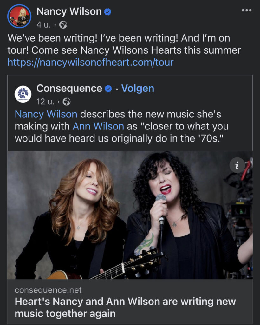Tap the info icon on article photo
Screen dimensions: 260x325
point(237,165)
